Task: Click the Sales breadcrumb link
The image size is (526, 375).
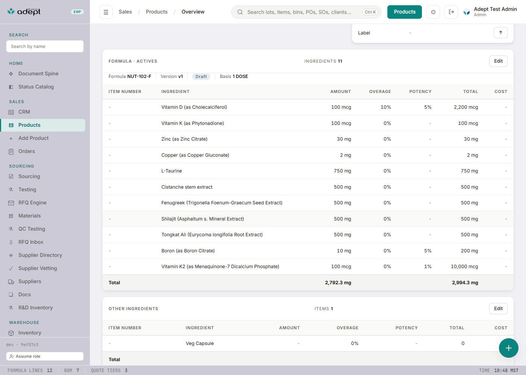Action: click(125, 12)
